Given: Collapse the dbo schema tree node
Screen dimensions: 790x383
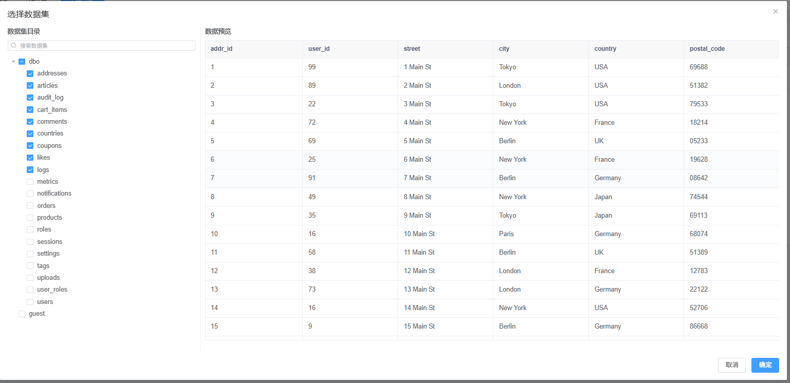Looking at the screenshot, I should tap(13, 62).
